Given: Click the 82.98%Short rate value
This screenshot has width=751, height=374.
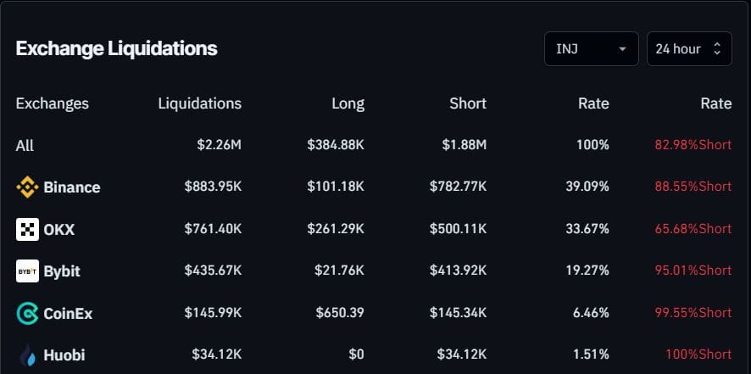Looking at the screenshot, I should tap(693, 145).
